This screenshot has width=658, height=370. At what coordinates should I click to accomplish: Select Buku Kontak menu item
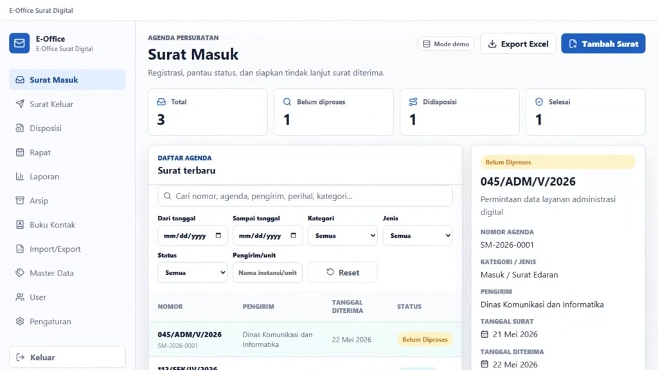pos(67,224)
